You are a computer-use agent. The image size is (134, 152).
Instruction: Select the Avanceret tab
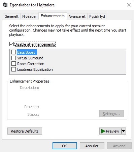tap(77, 16)
